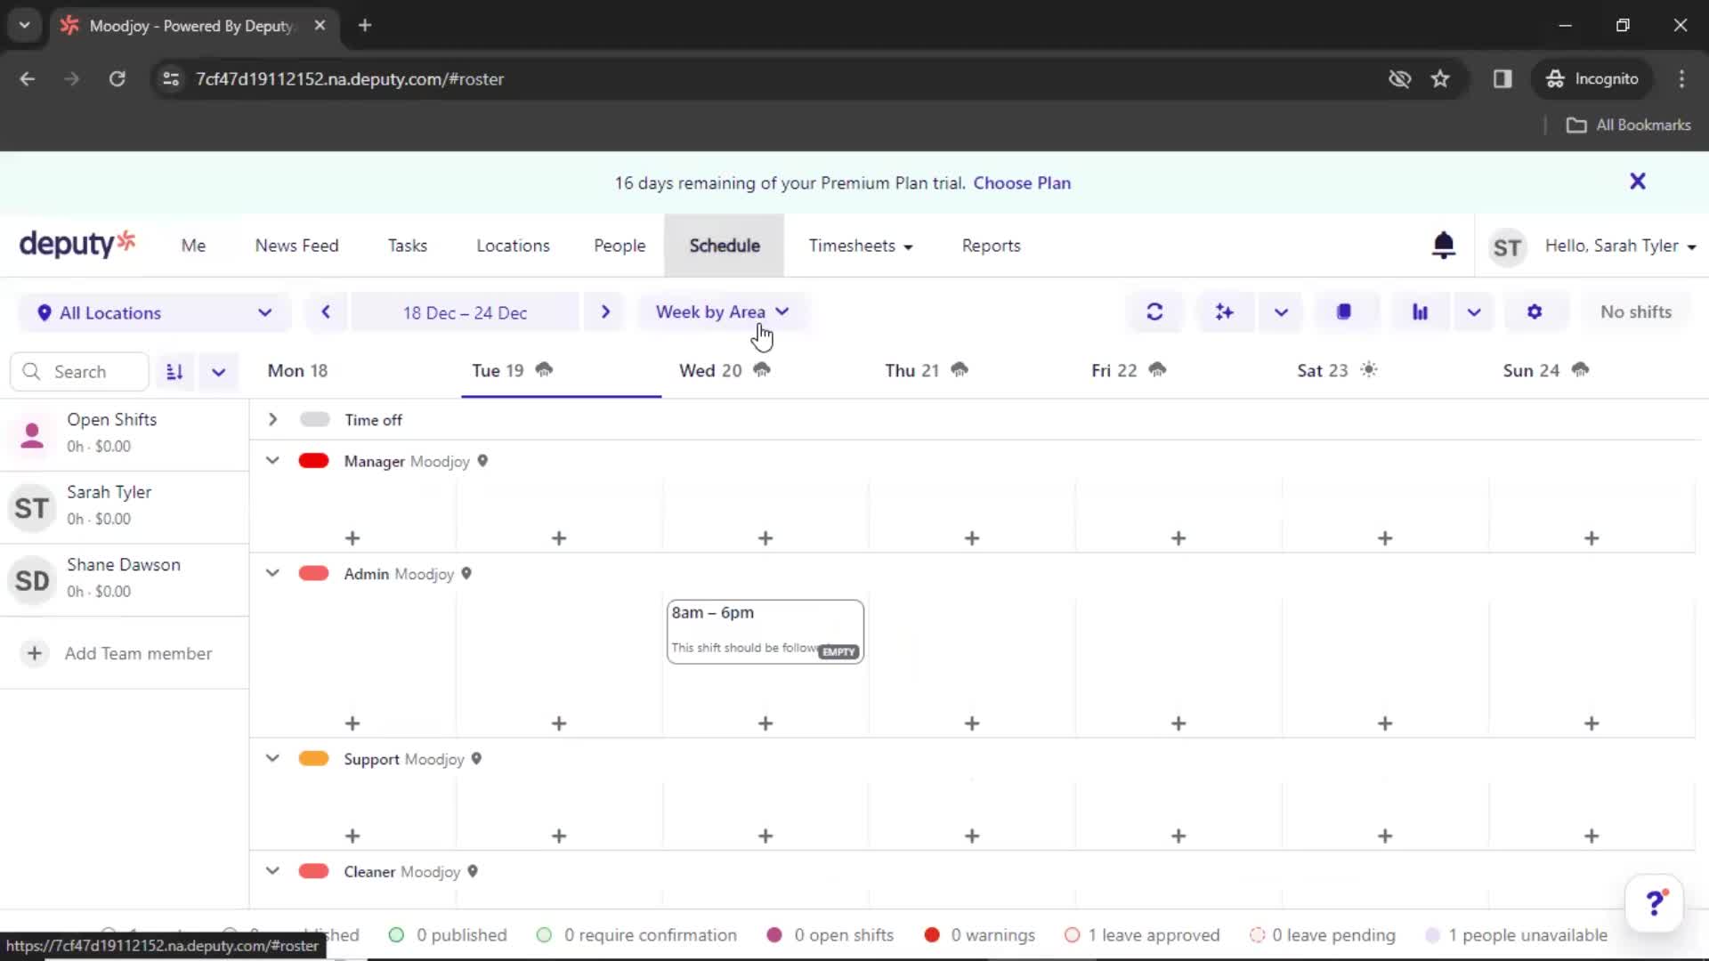Click the Choose Plan link
Image resolution: width=1709 pixels, height=961 pixels.
coord(1022,182)
